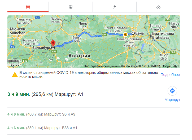Click the Vienna origin circle marker
The height and width of the screenshot is (140, 192).
pos(133,33)
